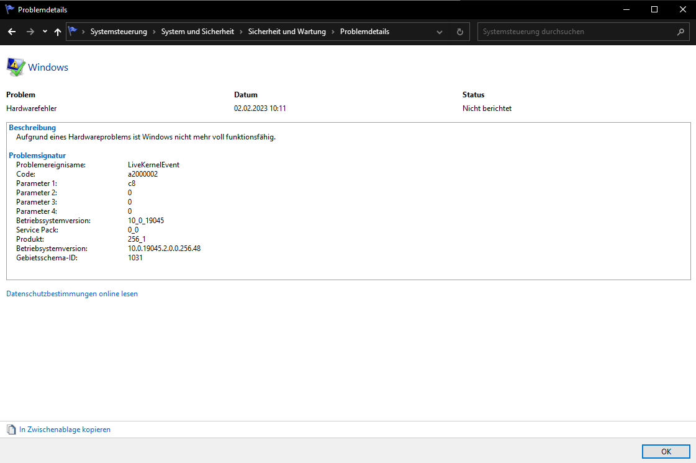This screenshot has height=463, width=696.
Task: Expand chevron after Sicherheit und Wartung
Action: 333,32
